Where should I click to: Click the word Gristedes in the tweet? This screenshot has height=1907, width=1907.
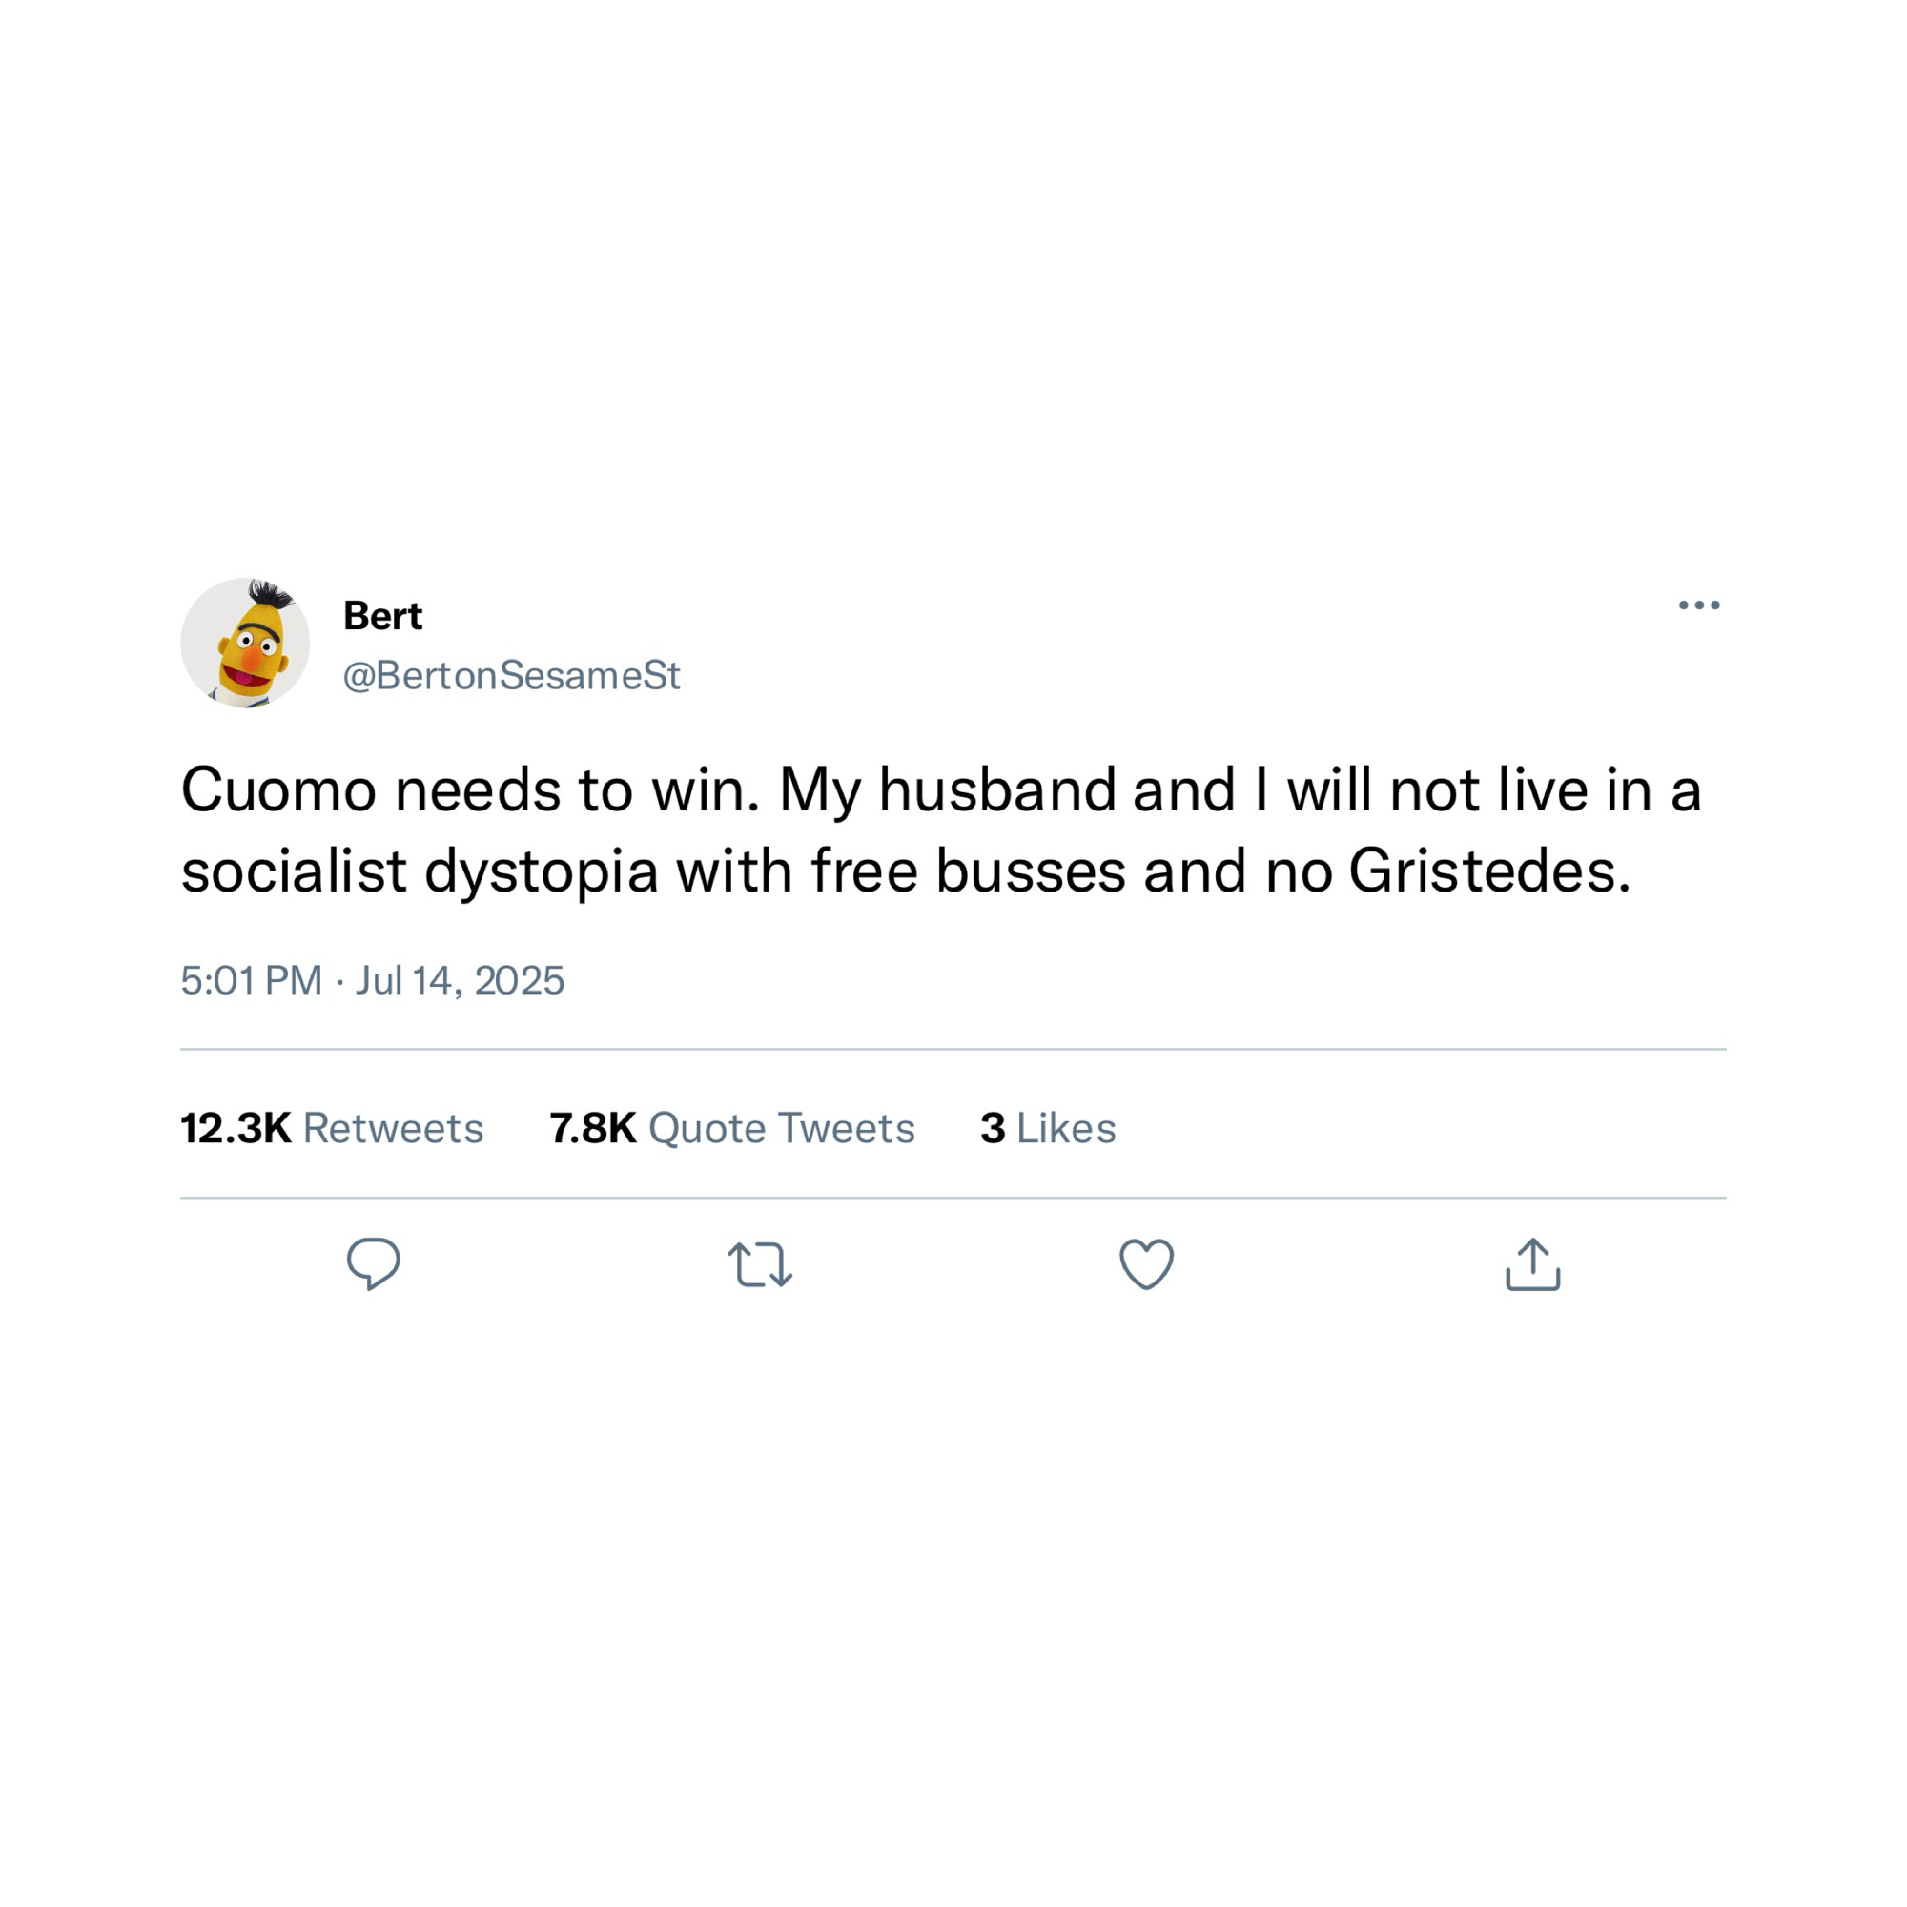[1489, 871]
